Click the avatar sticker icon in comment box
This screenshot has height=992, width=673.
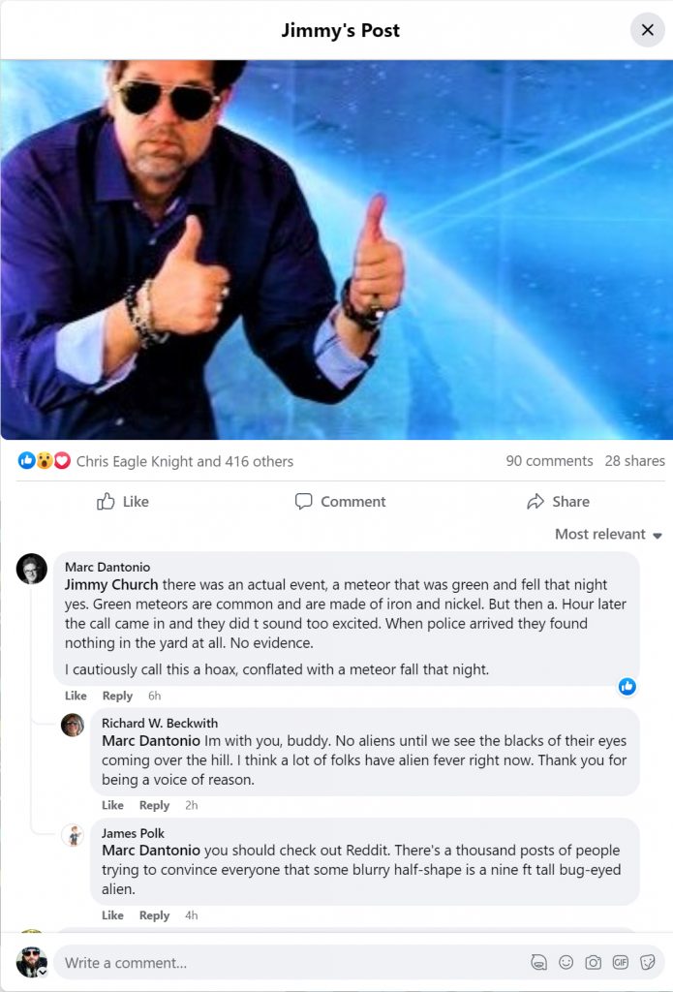coord(539,962)
